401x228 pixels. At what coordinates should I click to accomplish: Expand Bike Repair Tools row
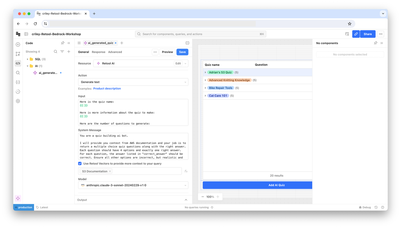tap(205, 88)
